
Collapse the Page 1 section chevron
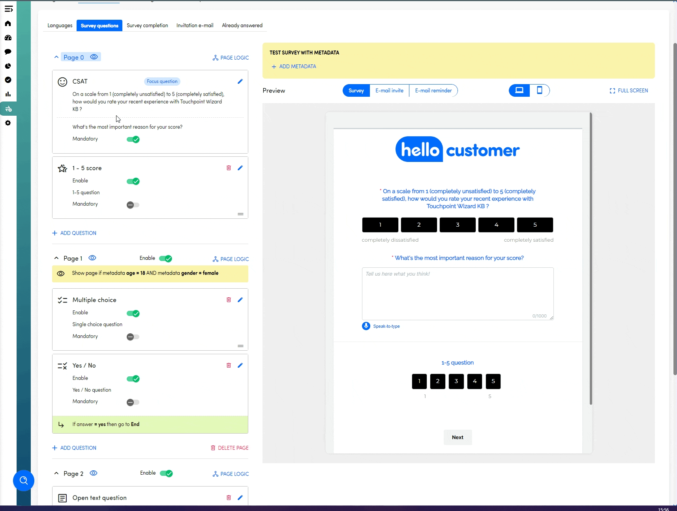point(56,258)
